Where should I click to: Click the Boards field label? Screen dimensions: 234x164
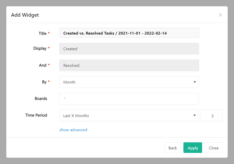(41, 99)
